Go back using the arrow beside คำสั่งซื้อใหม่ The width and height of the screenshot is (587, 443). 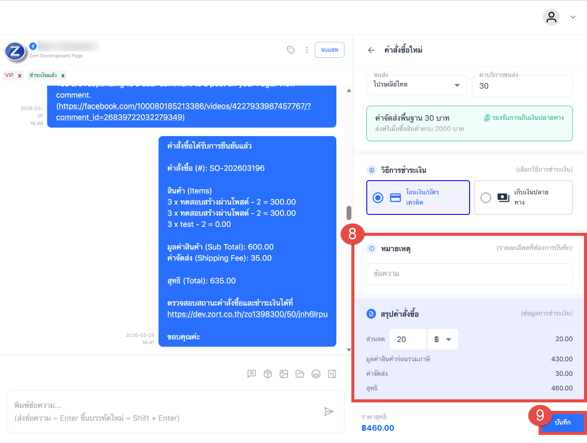[371, 50]
